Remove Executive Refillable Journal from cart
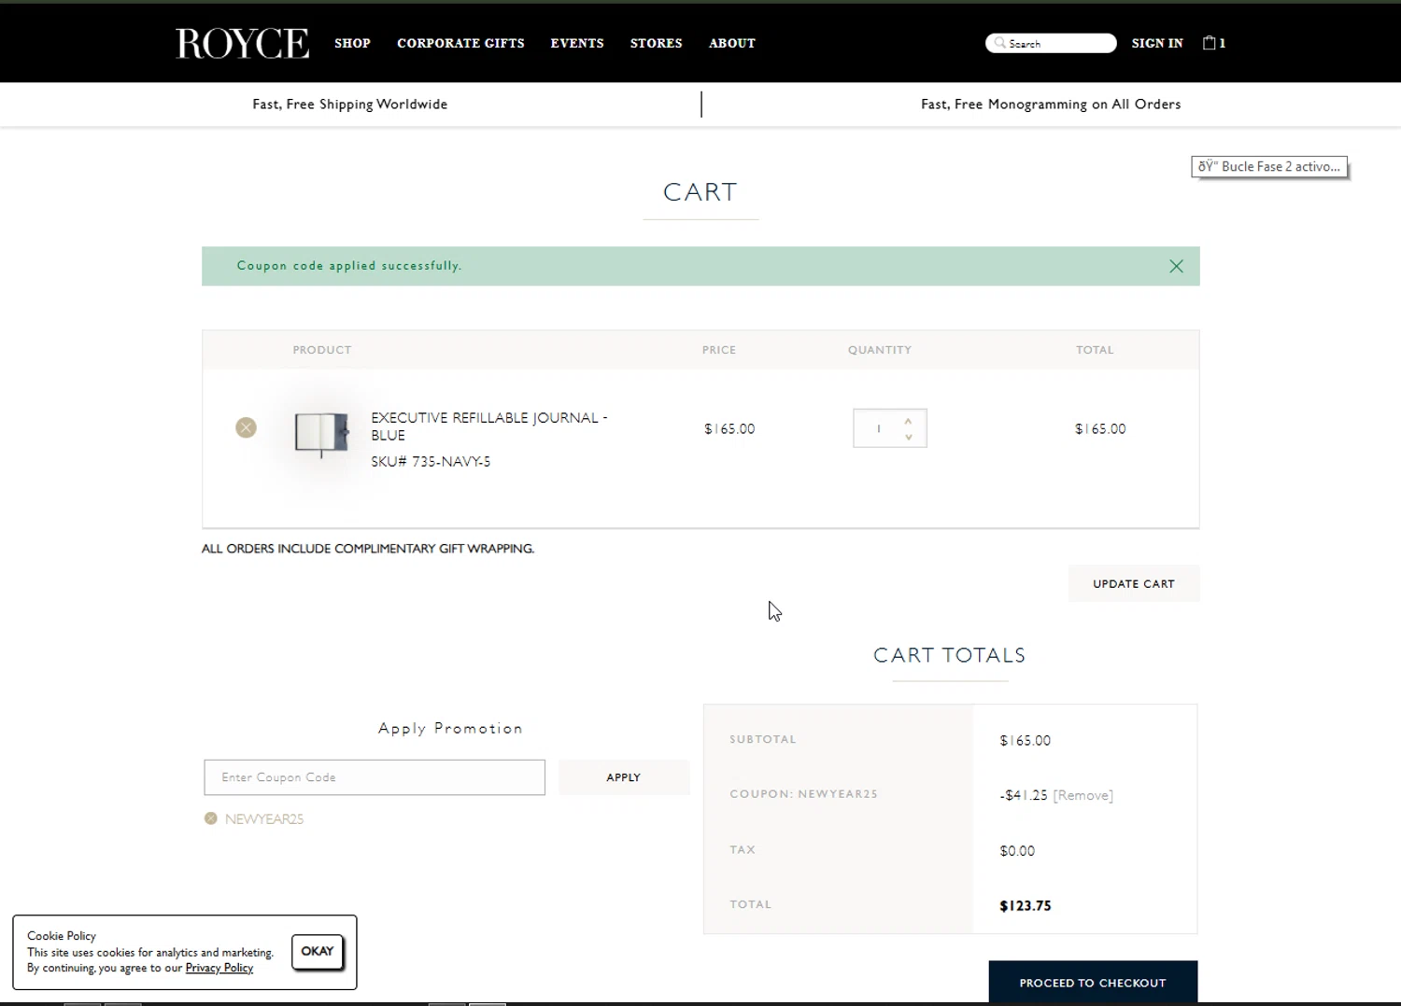This screenshot has height=1006, width=1401. [x=246, y=427]
